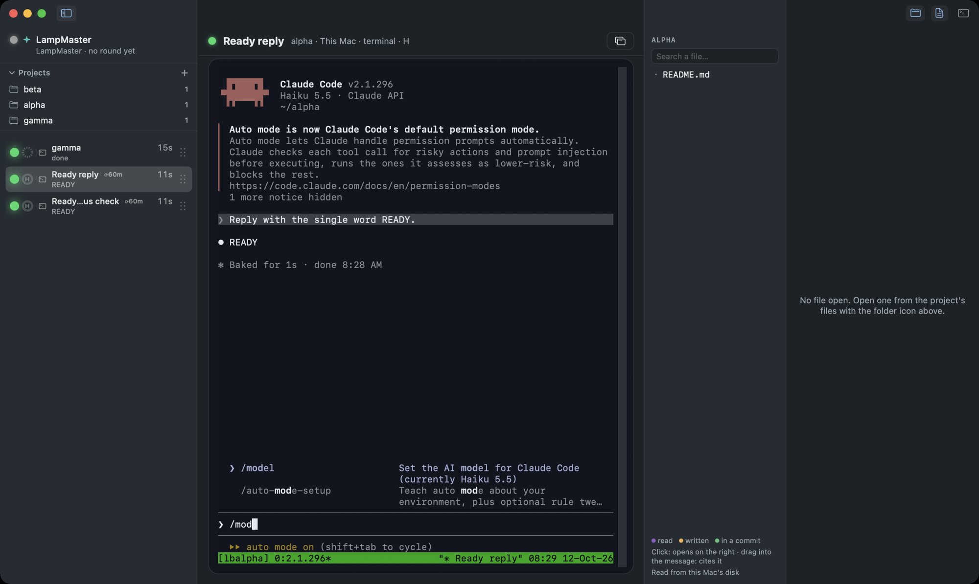Image resolution: width=979 pixels, height=584 pixels.
Task: Click the document icon in top right toolbar
Action: pyautogui.click(x=939, y=13)
